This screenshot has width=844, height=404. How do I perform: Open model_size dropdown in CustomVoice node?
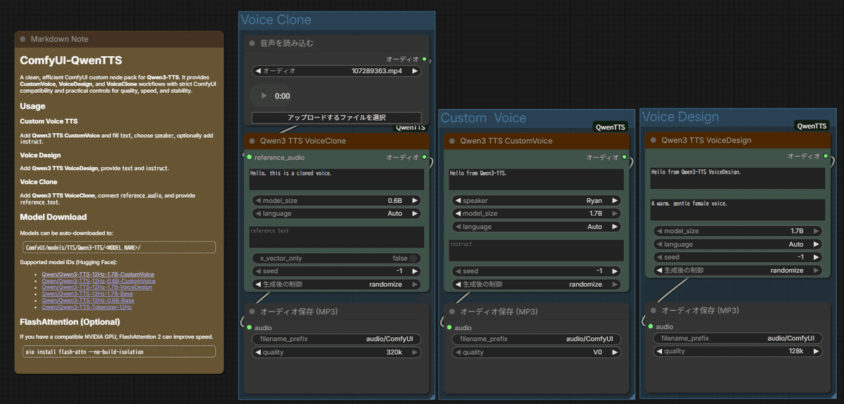pyautogui.click(x=537, y=214)
